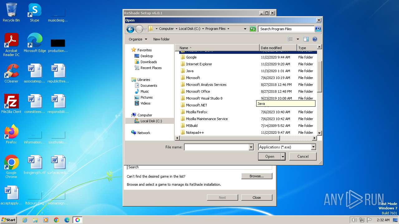
Task: Click the Search Program Files box
Action: [x=286, y=29]
